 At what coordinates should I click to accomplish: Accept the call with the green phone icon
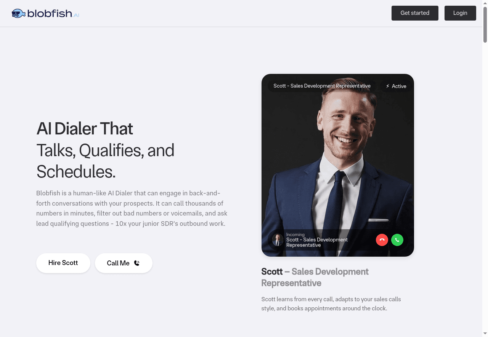pyautogui.click(x=397, y=240)
